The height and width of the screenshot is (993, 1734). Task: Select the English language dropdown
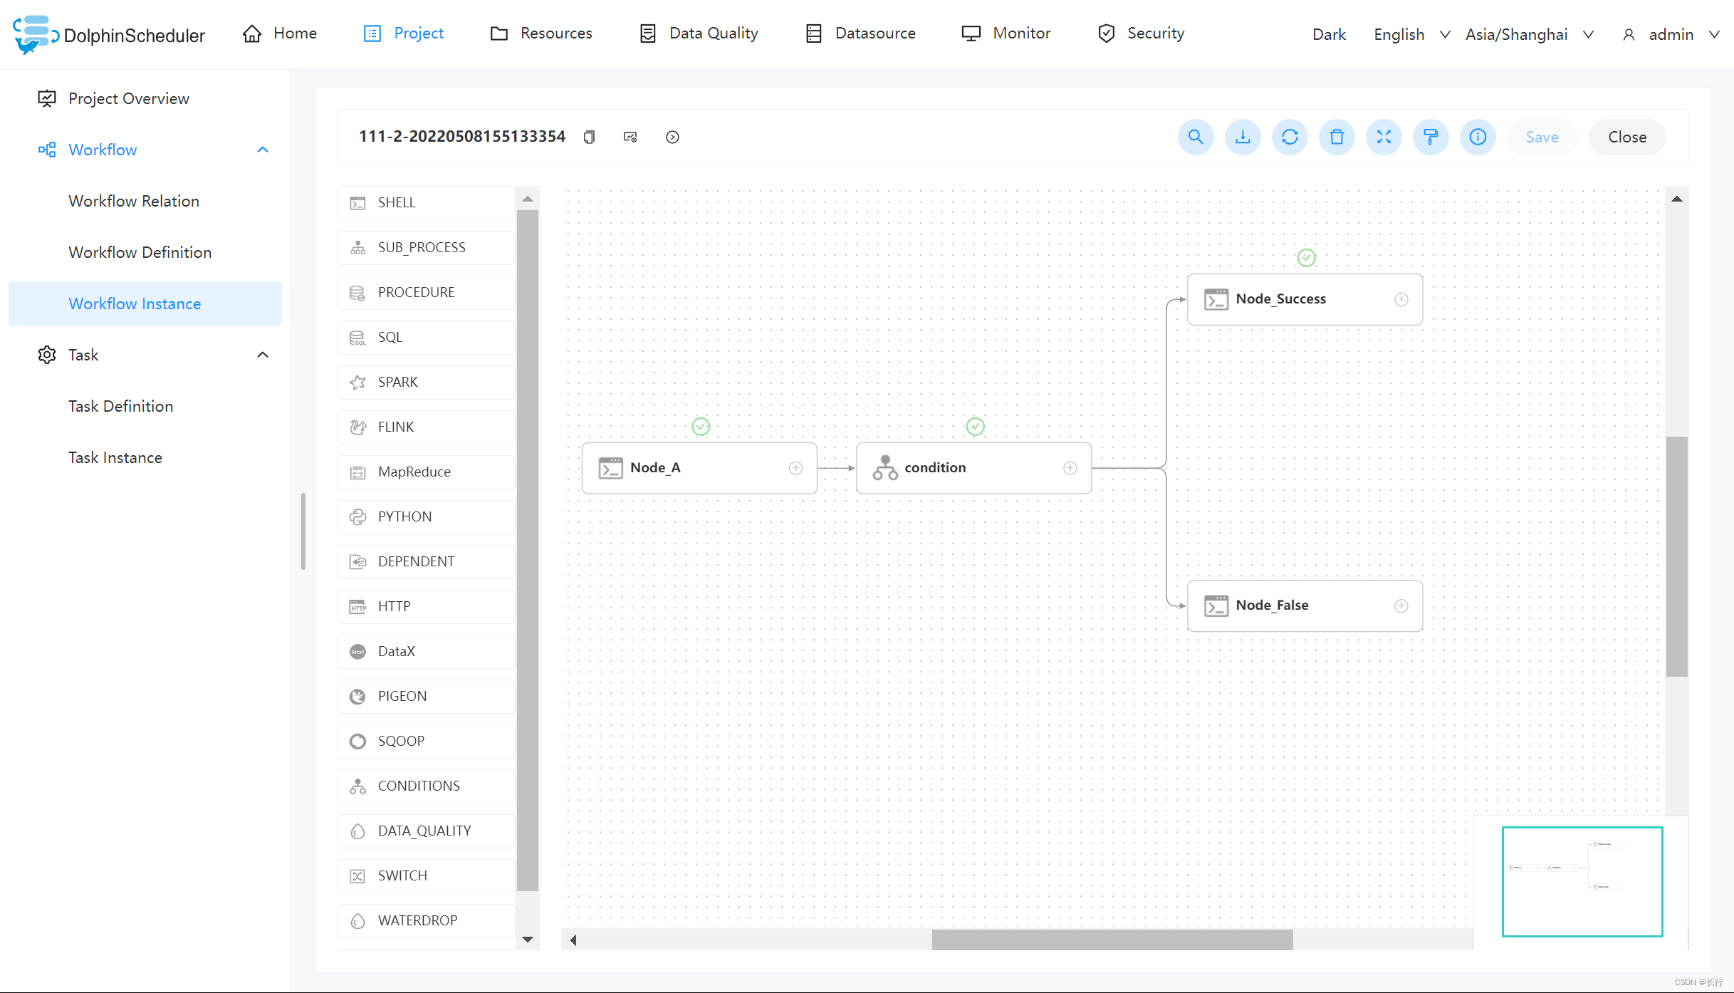pyautogui.click(x=1410, y=32)
